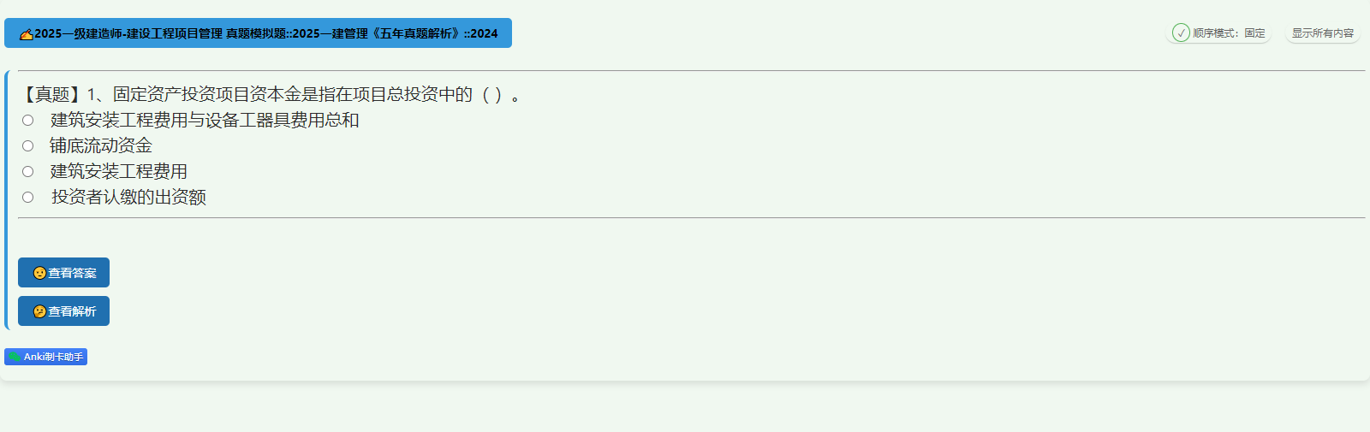The image size is (1370, 432).
Task: Pick radio option 投资者认缴的出资额
Action: pos(27,198)
